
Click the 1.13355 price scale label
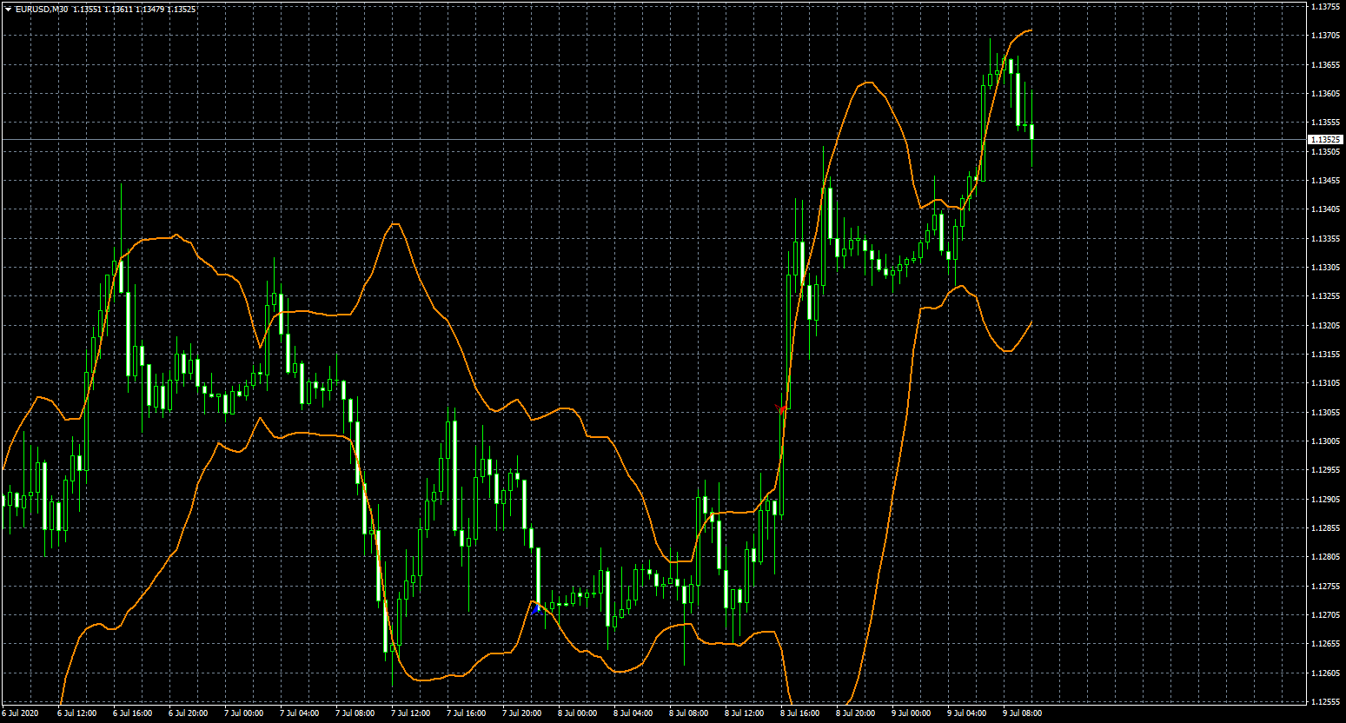[x=1325, y=238]
